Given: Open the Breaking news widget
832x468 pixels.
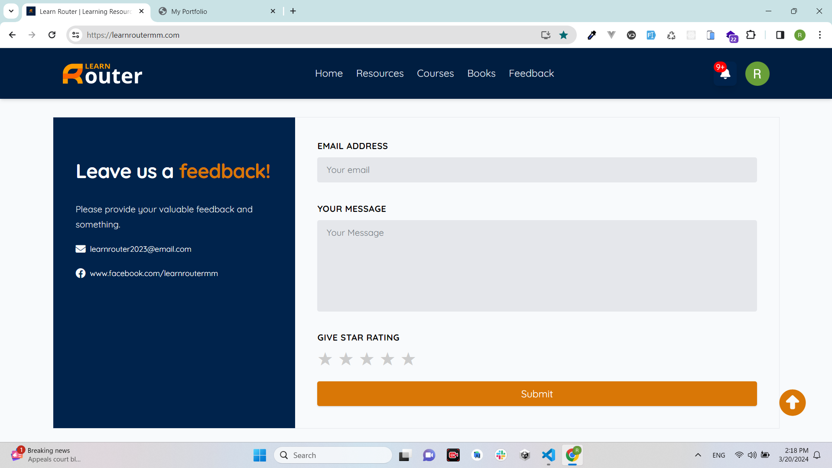Looking at the screenshot, I should [x=46, y=455].
